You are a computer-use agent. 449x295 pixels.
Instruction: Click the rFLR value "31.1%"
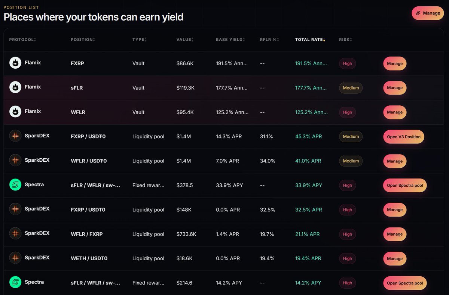266,137
